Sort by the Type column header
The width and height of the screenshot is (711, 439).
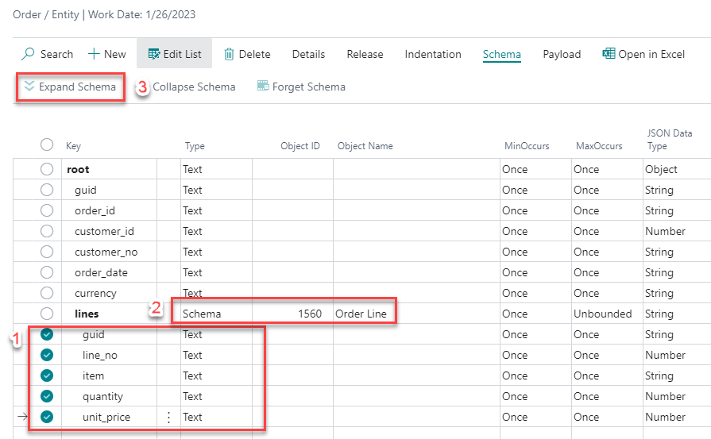pyautogui.click(x=195, y=146)
